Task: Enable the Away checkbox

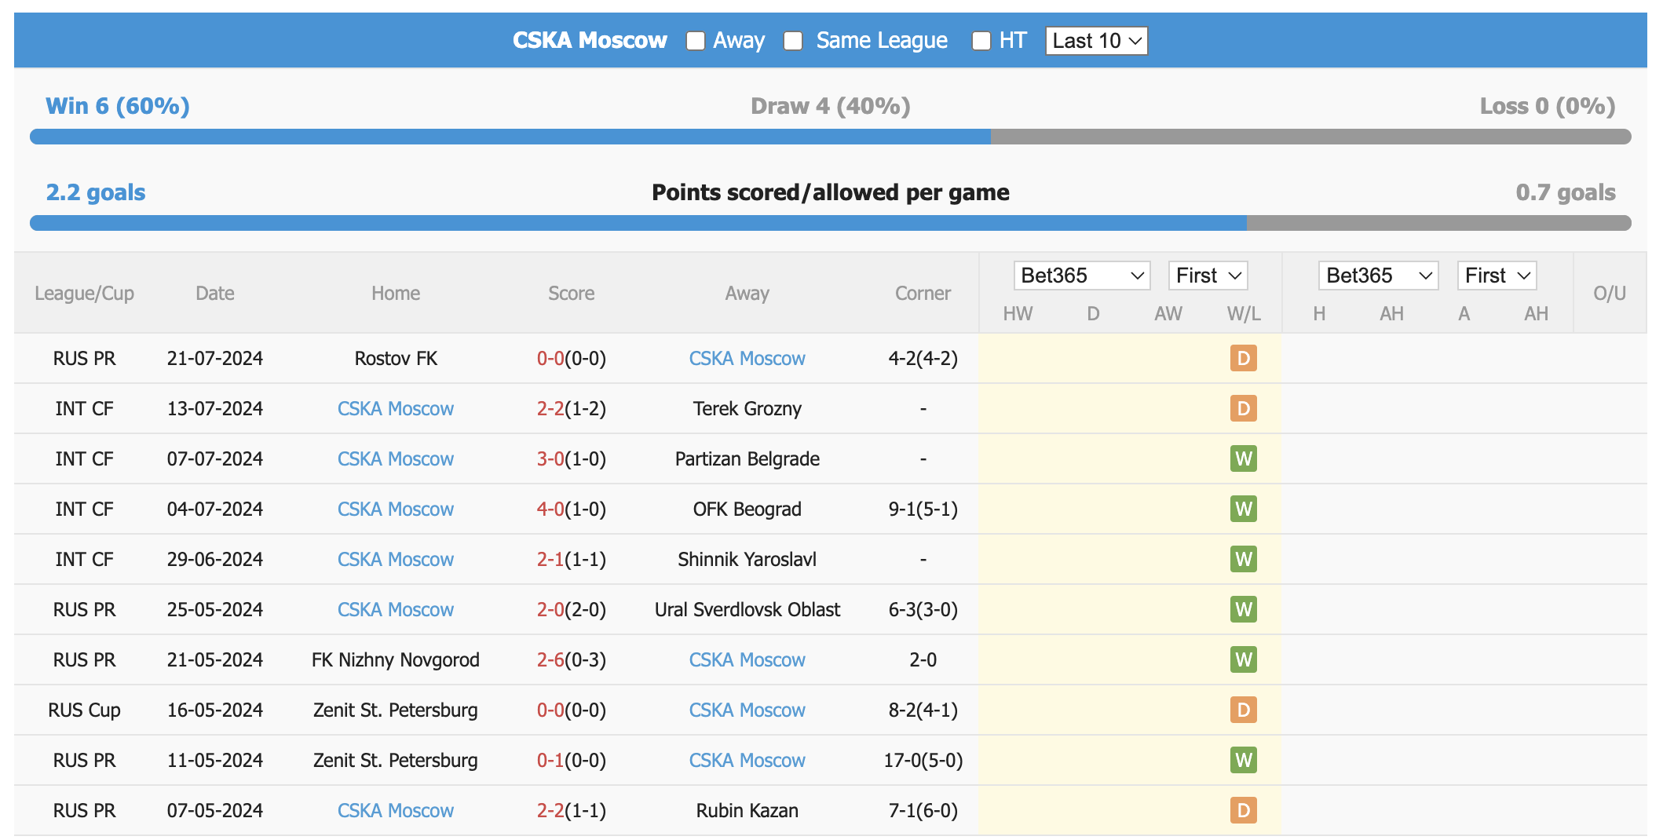Action: (696, 41)
